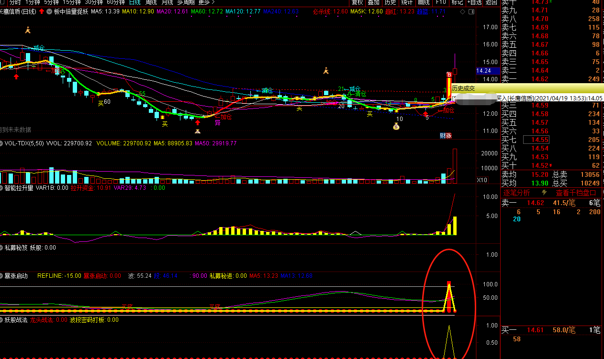Open 逐笔分析 tick analysis
604x359 pixels.
(x=516, y=193)
